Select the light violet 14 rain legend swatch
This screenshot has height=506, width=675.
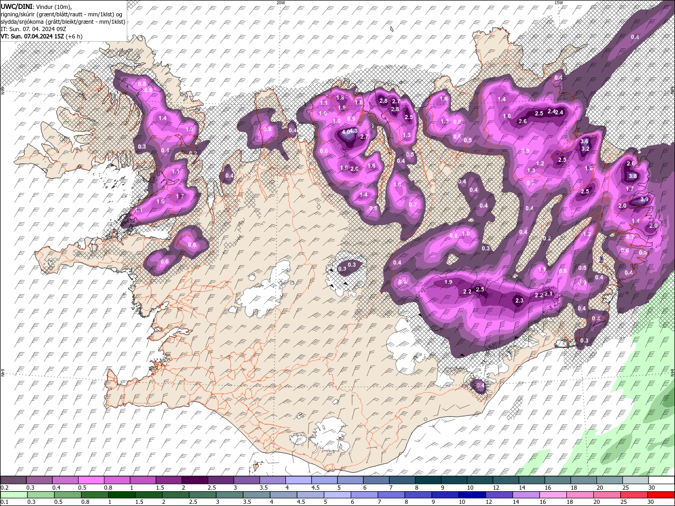tap(526, 495)
